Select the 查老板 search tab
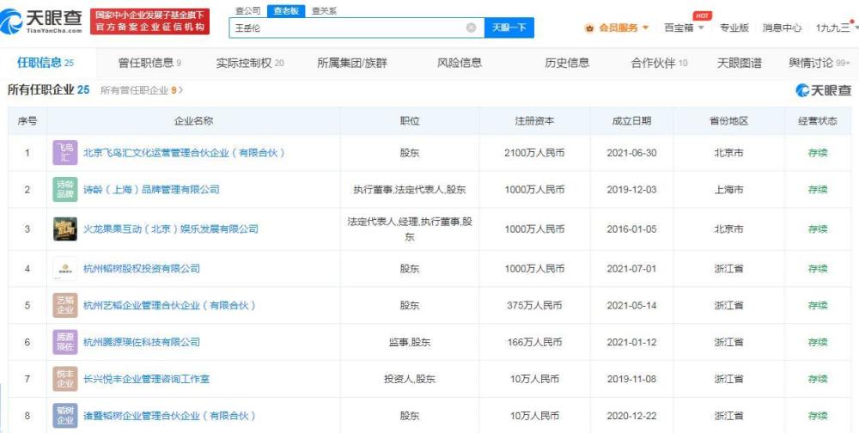Image resolution: width=859 pixels, height=433 pixels. point(286,11)
